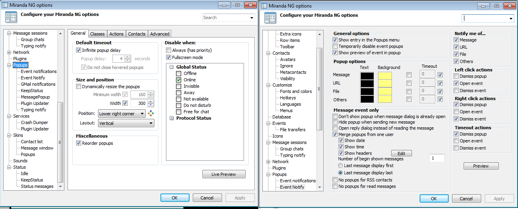This screenshot has height=209, width=518.
Task: Select Crash Dumper in the tree
Action: pyautogui.click(x=34, y=122)
